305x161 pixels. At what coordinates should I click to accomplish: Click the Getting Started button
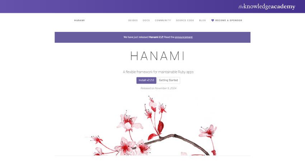(168, 80)
